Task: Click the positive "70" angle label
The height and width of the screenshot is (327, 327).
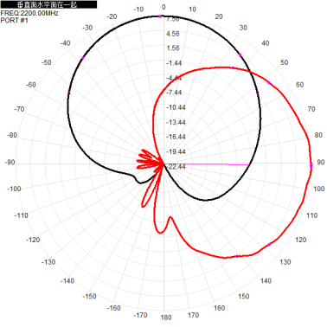Action: (311, 109)
